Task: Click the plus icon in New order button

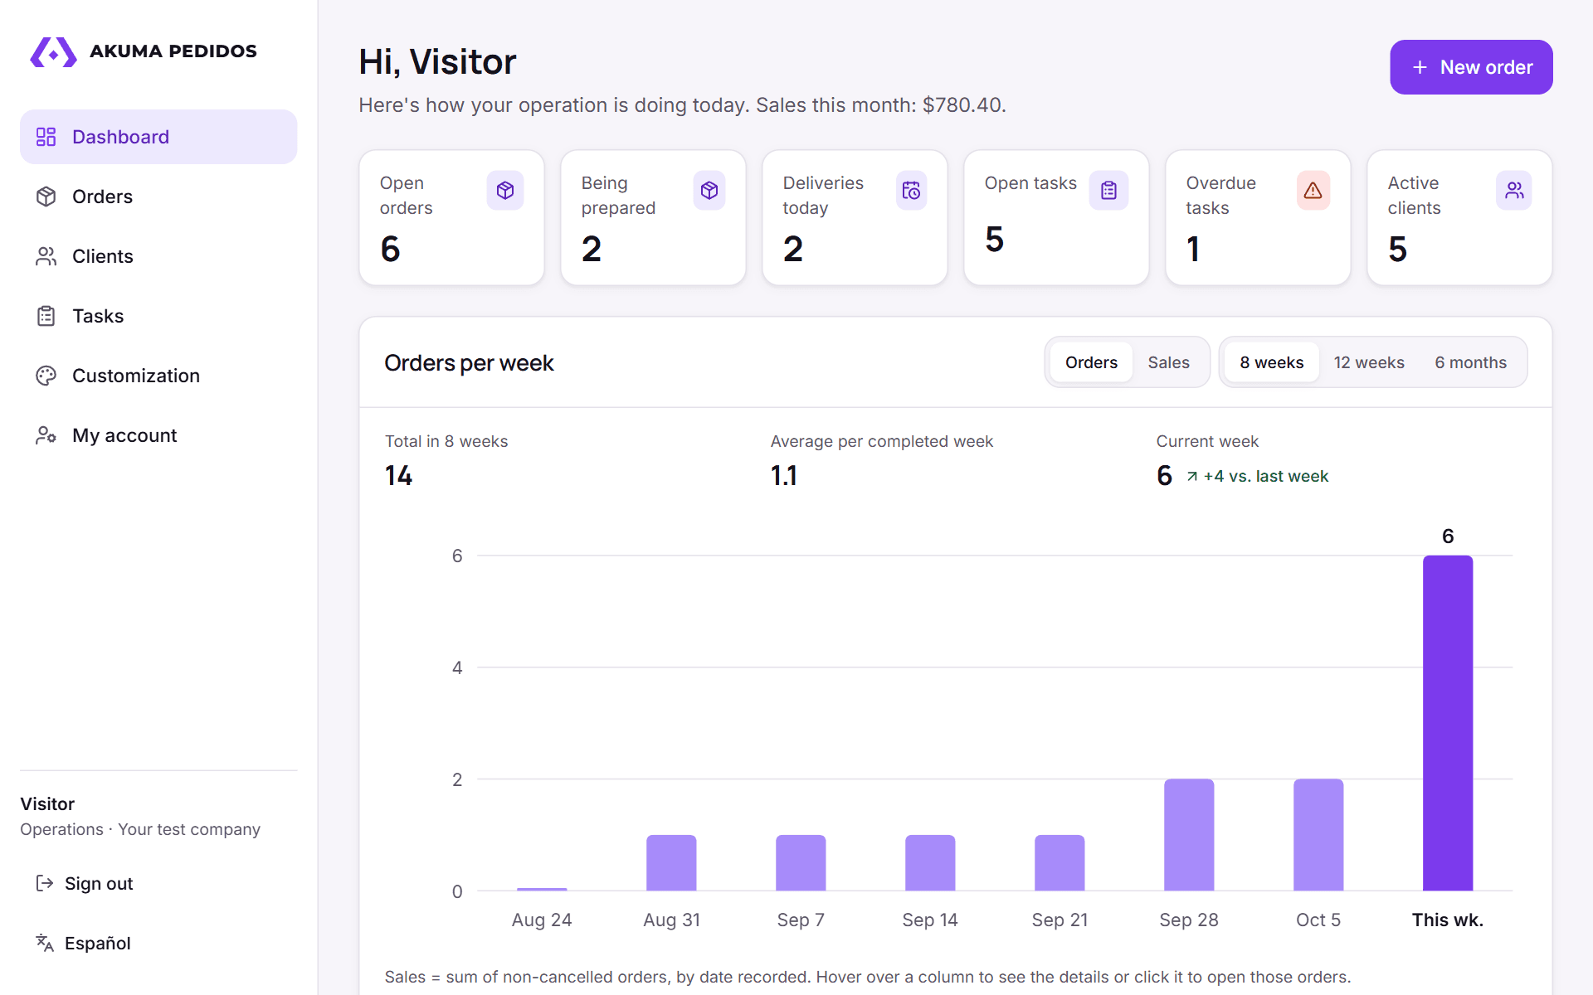Action: 1420,67
